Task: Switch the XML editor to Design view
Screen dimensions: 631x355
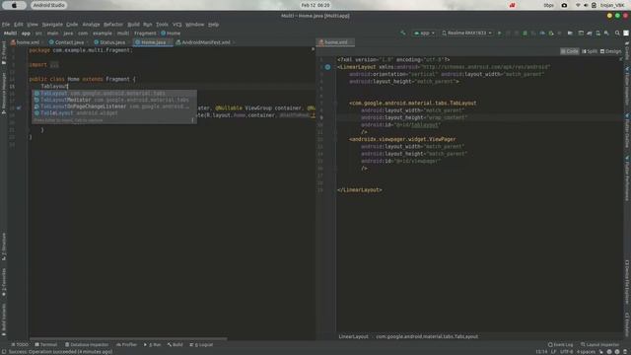Action: pyautogui.click(x=611, y=51)
